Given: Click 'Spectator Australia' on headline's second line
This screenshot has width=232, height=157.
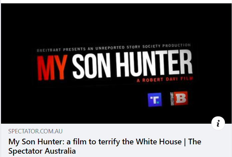Looking at the screenshot, I should pyautogui.click(x=42, y=151).
